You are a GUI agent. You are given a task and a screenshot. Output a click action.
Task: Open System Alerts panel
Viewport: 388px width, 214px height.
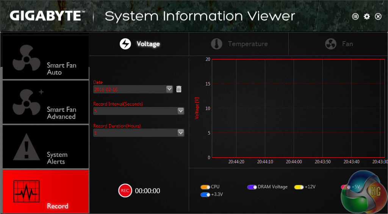click(x=45, y=147)
